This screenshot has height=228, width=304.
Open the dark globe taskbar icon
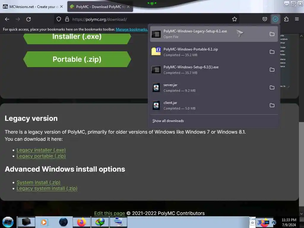pos(64,222)
